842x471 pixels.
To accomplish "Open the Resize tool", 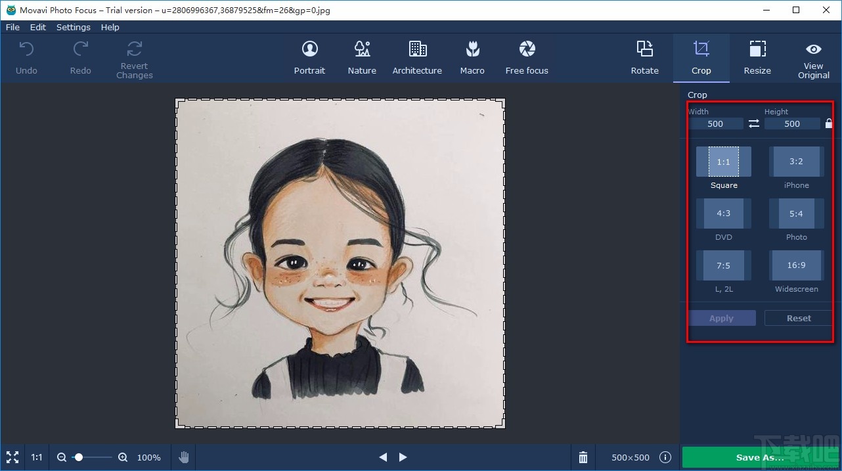I will 757,58.
